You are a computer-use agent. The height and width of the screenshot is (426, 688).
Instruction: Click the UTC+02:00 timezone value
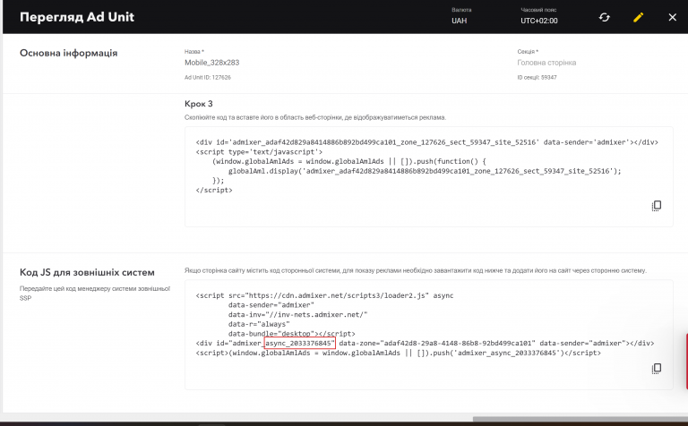pyautogui.click(x=538, y=21)
